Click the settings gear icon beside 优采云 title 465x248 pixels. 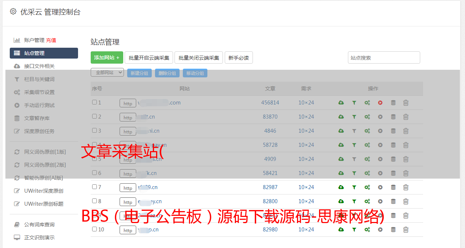coord(13,12)
